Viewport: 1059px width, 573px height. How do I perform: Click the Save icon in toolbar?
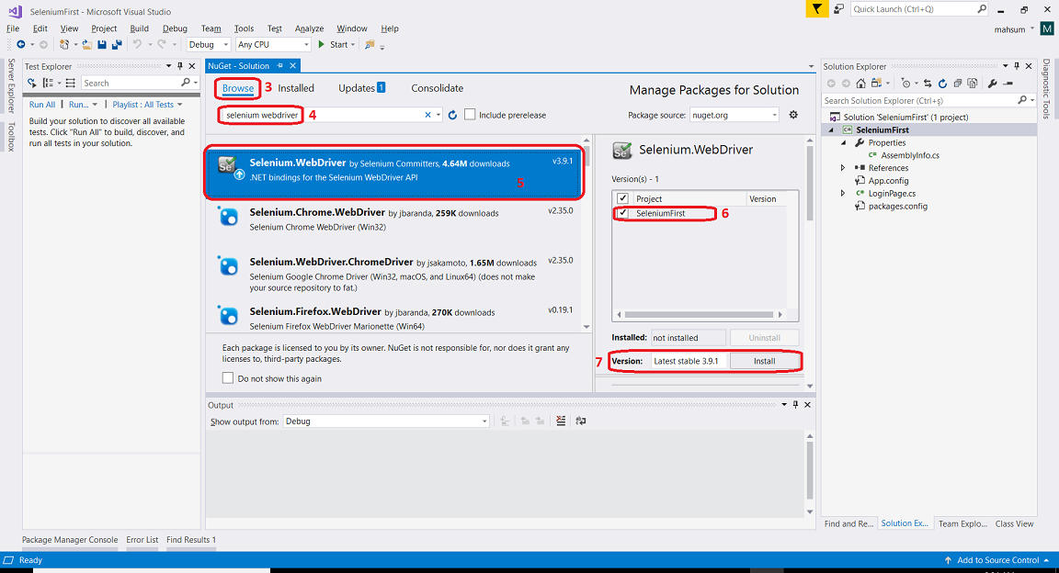[102, 45]
